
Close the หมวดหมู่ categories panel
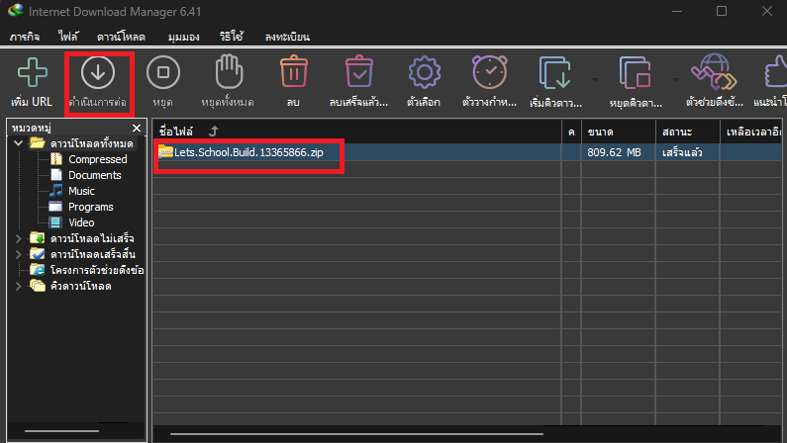coord(138,129)
